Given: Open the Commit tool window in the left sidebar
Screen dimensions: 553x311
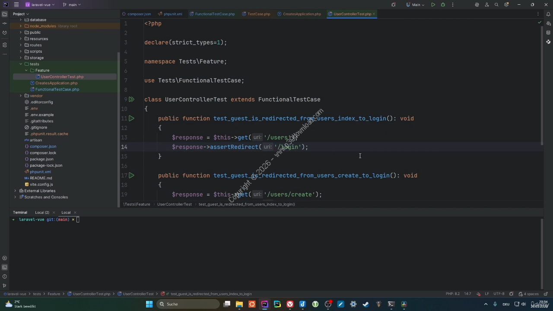Looking at the screenshot, I should point(4,23).
